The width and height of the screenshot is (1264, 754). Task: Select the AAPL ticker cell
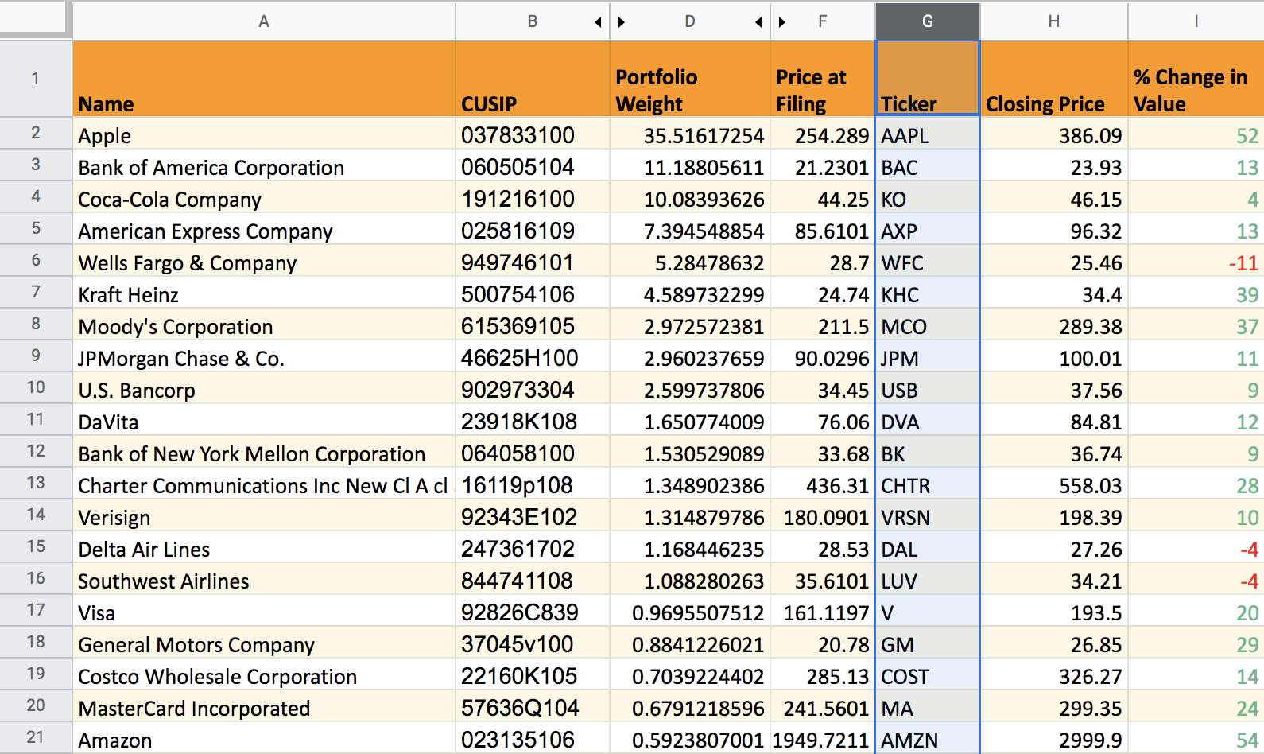pyautogui.click(x=927, y=135)
